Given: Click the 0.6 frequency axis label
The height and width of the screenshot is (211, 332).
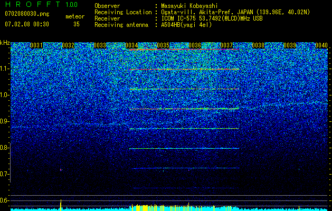Looking at the screenshot, I should [x=4, y=200].
